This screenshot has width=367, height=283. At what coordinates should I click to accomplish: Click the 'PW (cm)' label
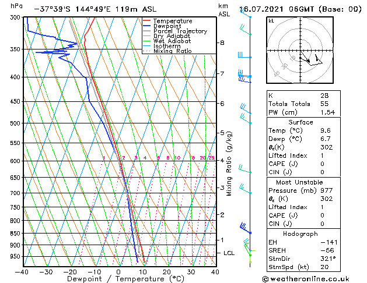click(x=283, y=112)
